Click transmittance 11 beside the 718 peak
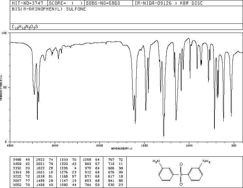 click(121, 164)
